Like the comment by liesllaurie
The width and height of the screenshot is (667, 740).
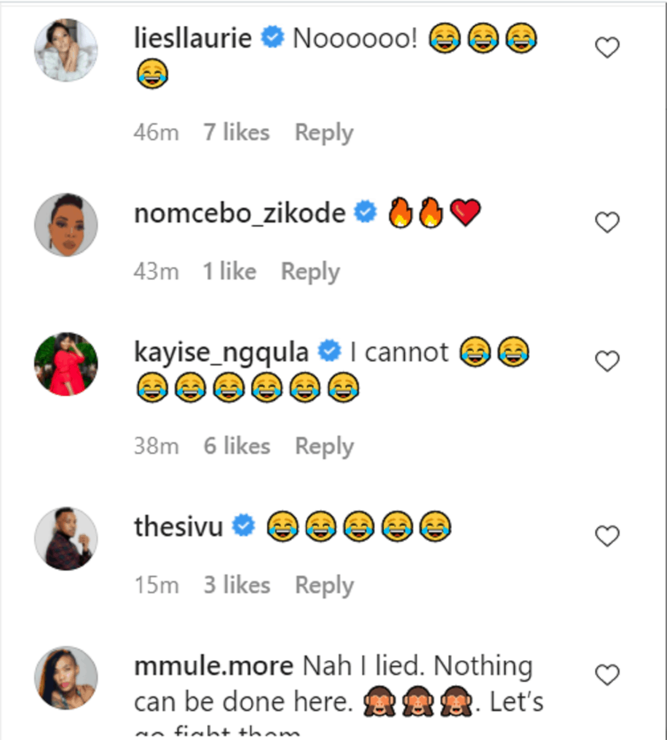(x=607, y=47)
